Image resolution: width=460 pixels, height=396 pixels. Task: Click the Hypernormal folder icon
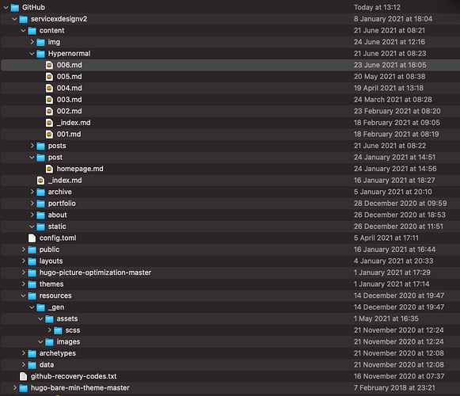40,54
